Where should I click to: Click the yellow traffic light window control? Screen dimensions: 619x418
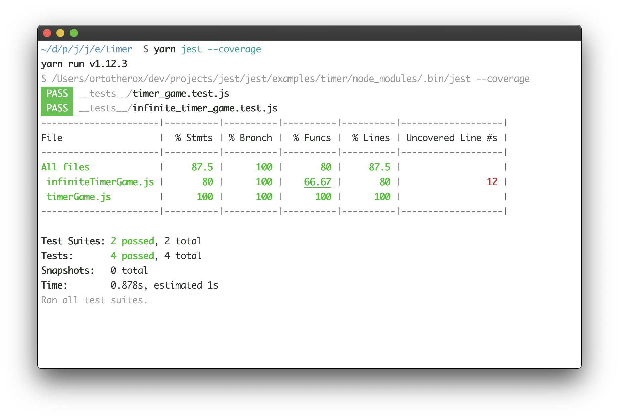click(x=60, y=33)
